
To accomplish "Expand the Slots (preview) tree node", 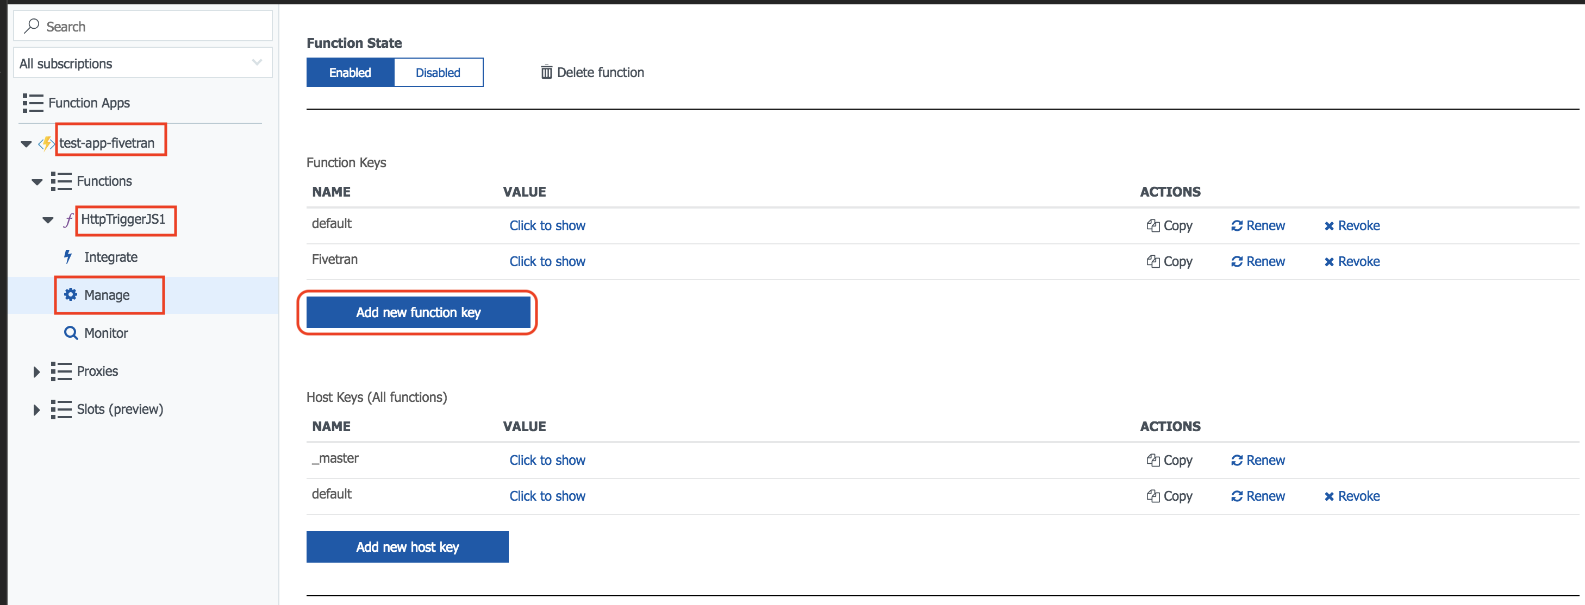I will pos(36,409).
